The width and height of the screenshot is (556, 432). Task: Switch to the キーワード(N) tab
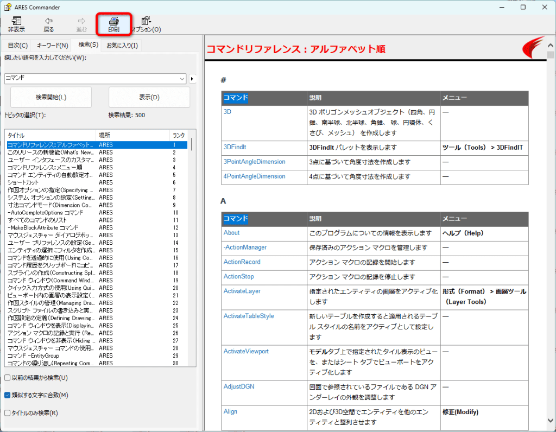(x=52, y=46)
